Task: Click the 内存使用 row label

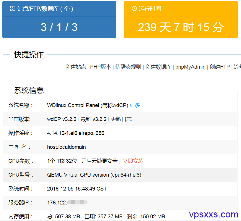Action: 20,217
